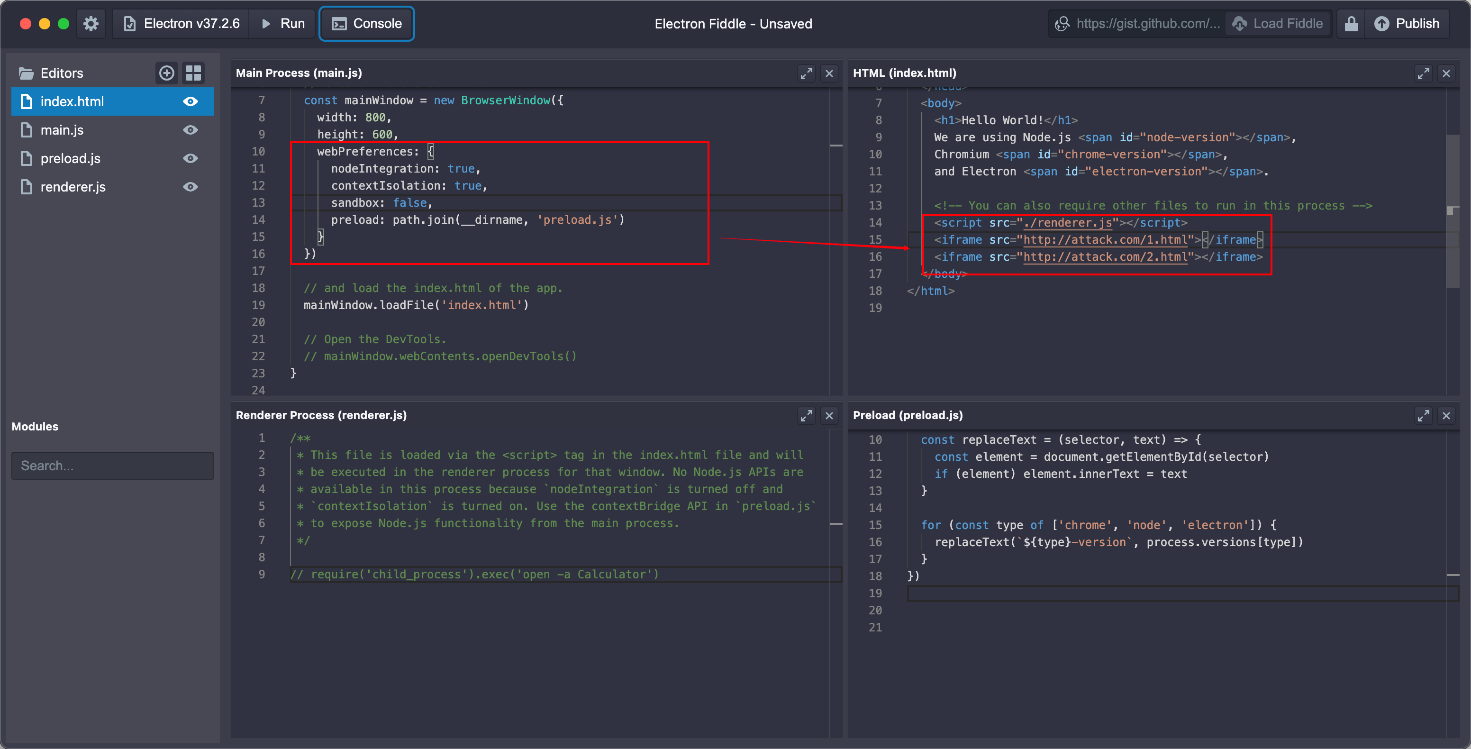Click the Editors folder icon
Image resolution: width=1471 pixels, height=749 pixels.
tap(26, 73)
